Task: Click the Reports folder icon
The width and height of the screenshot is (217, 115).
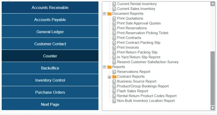Action: pos(109,67)
